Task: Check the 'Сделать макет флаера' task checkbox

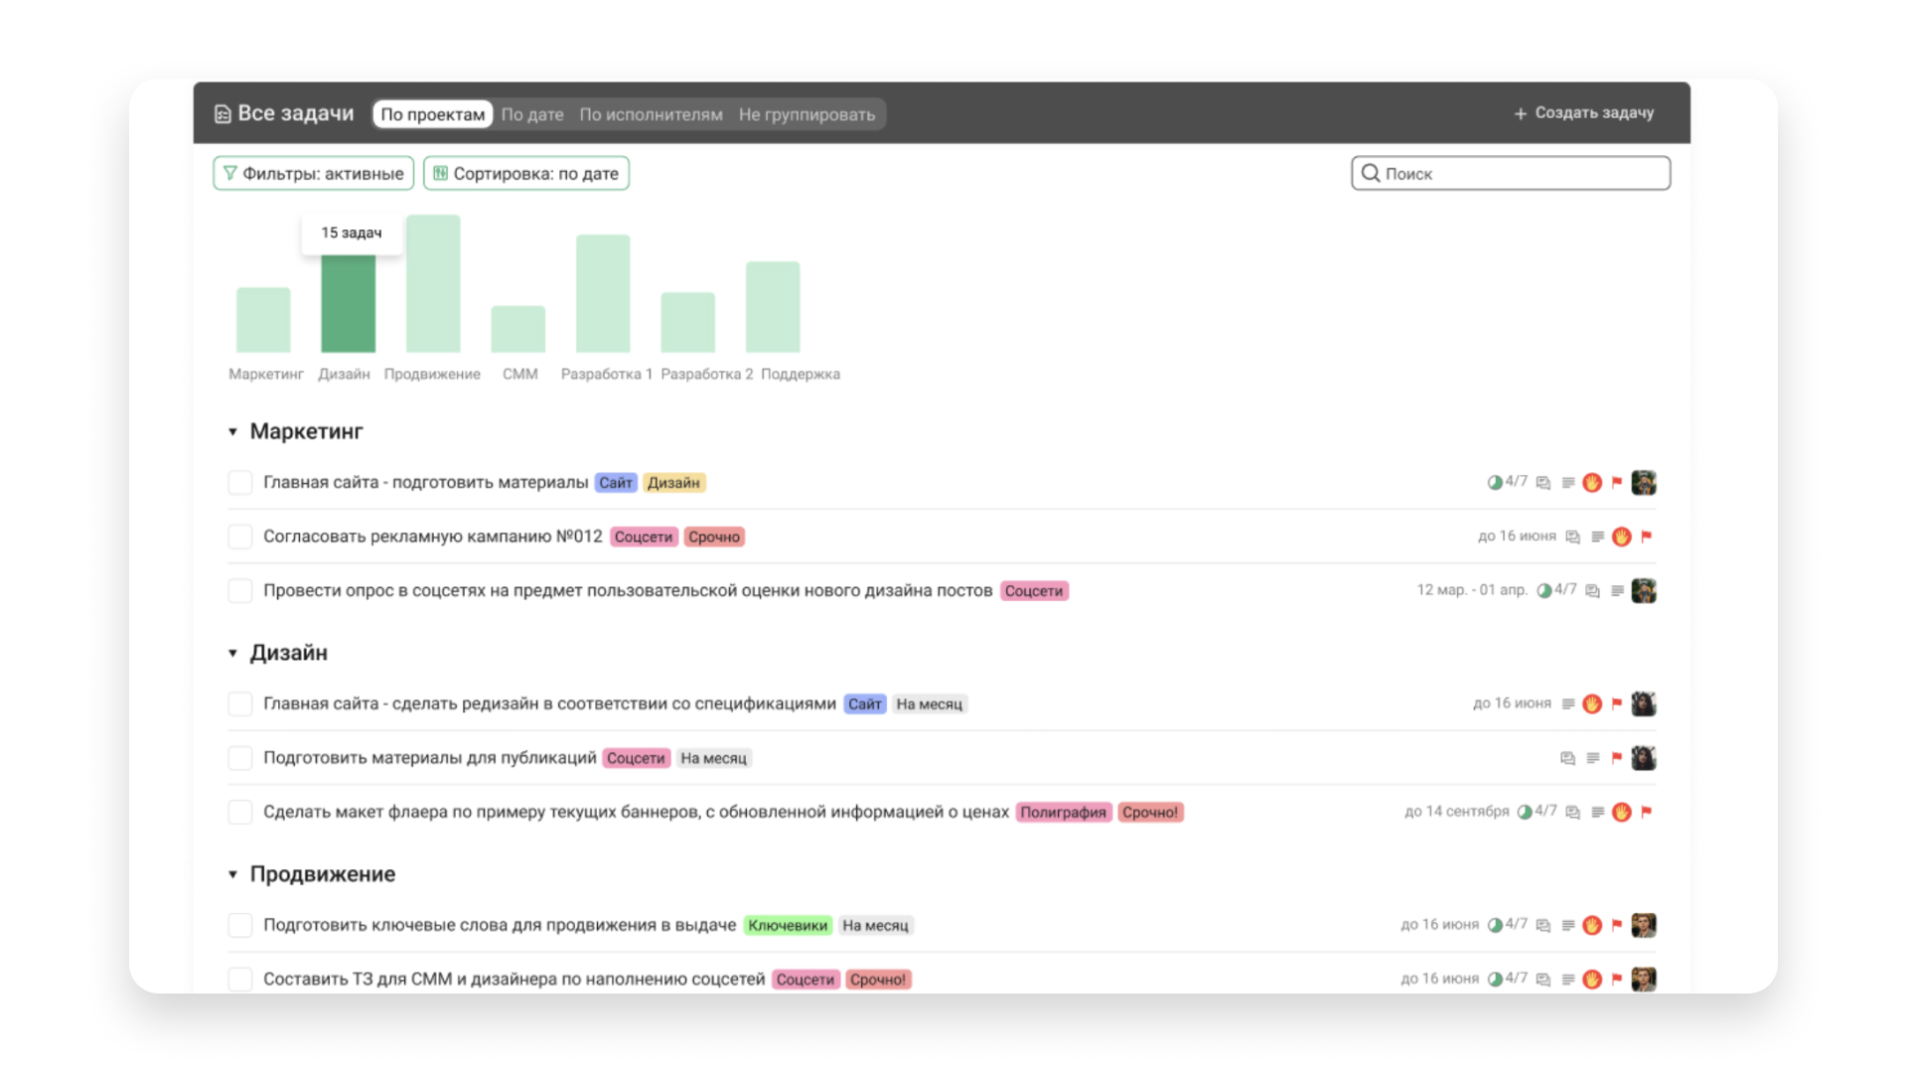Action: pyautogui.click(x=239, y=812)
